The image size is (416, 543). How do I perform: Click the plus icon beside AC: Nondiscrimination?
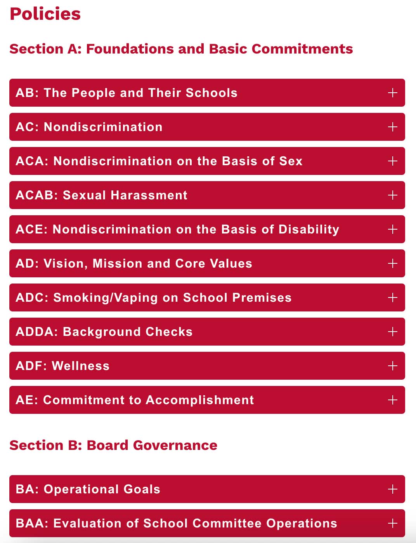[392, 127]
